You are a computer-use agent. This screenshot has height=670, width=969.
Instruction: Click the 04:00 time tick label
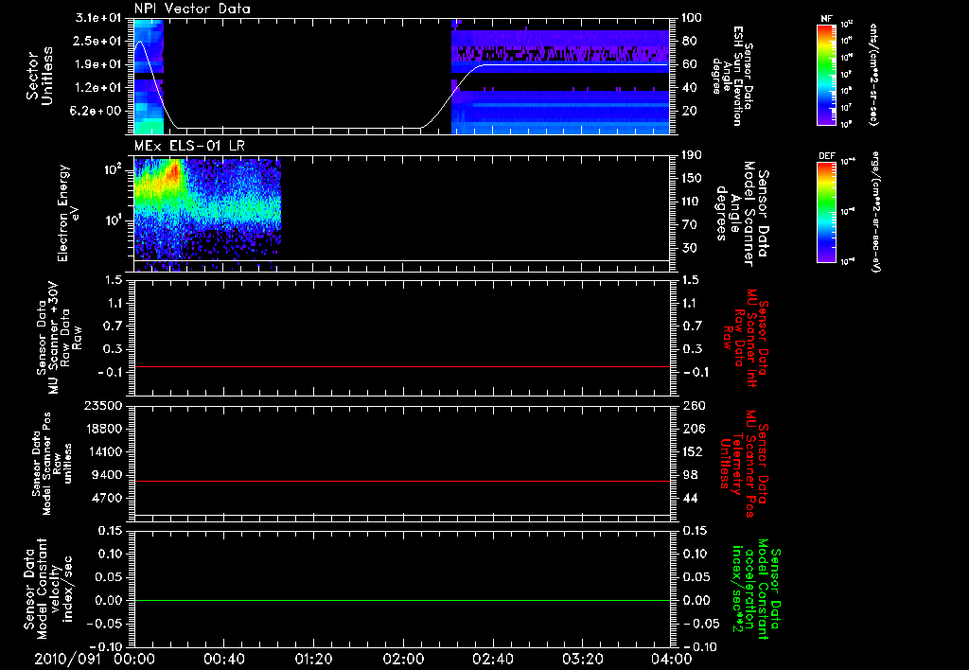(672, 659)
